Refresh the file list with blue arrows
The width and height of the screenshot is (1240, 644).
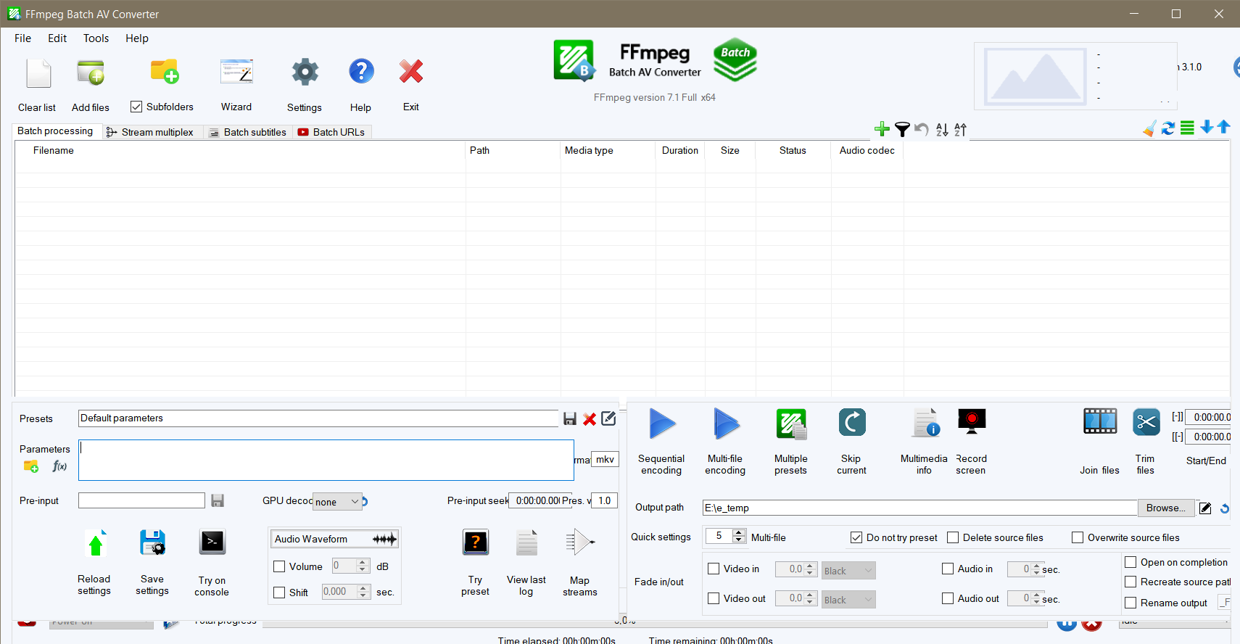pos(1168,128)
